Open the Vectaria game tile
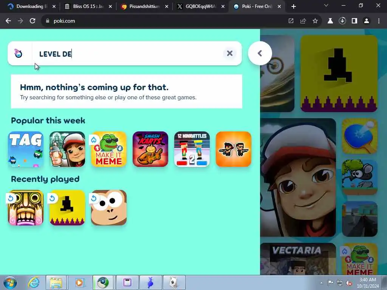Screen dimensions: 387x290 298,259
